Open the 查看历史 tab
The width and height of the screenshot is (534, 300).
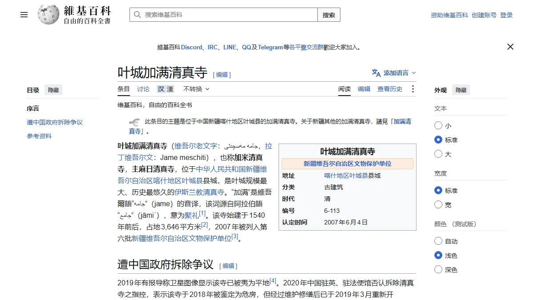tap(390, 89)
